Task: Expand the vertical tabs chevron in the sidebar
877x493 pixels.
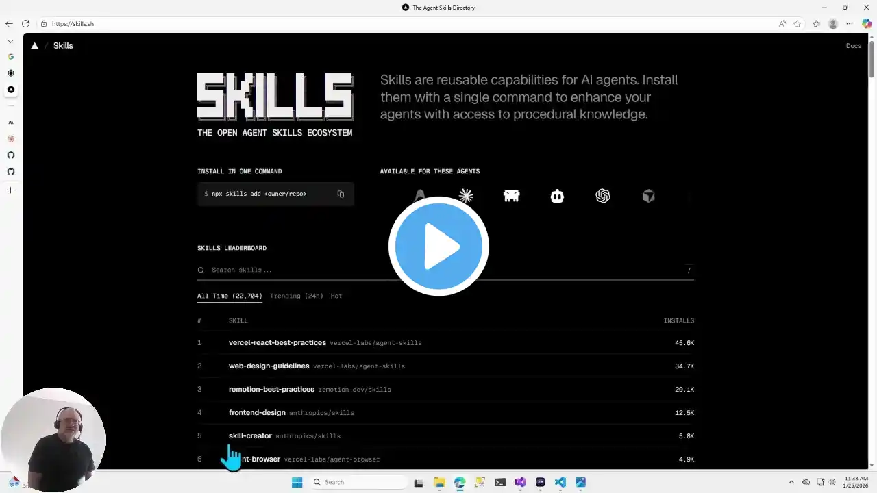Action: (11, 41)
